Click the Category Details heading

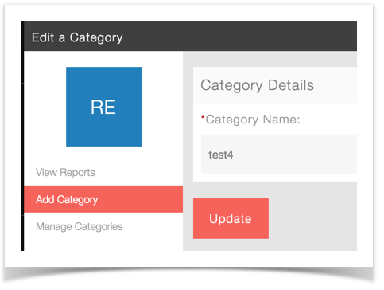coord(257,85)
